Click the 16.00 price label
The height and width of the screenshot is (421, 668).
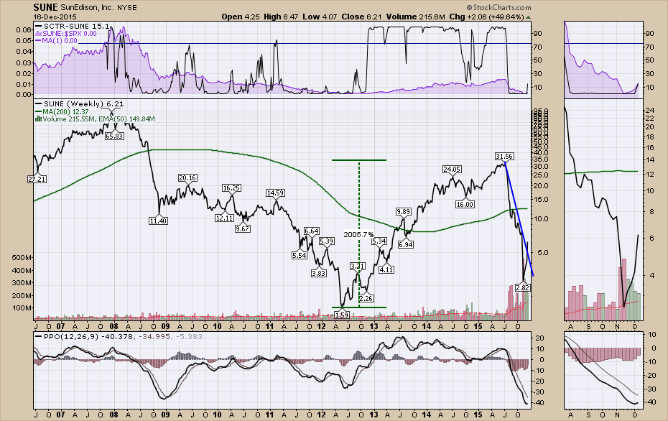pyautogui.click(x=465, y=204)
